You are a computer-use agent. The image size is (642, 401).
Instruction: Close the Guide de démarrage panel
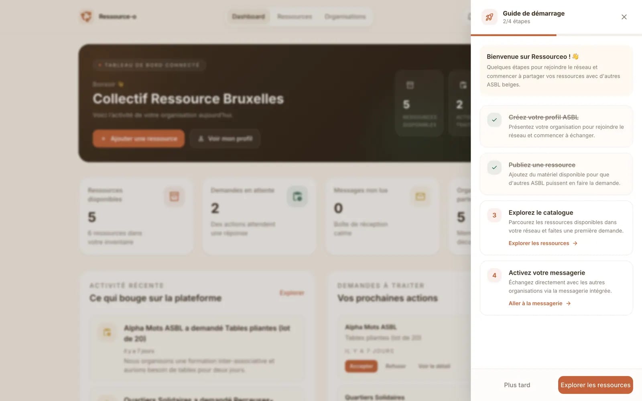(624, 17)
